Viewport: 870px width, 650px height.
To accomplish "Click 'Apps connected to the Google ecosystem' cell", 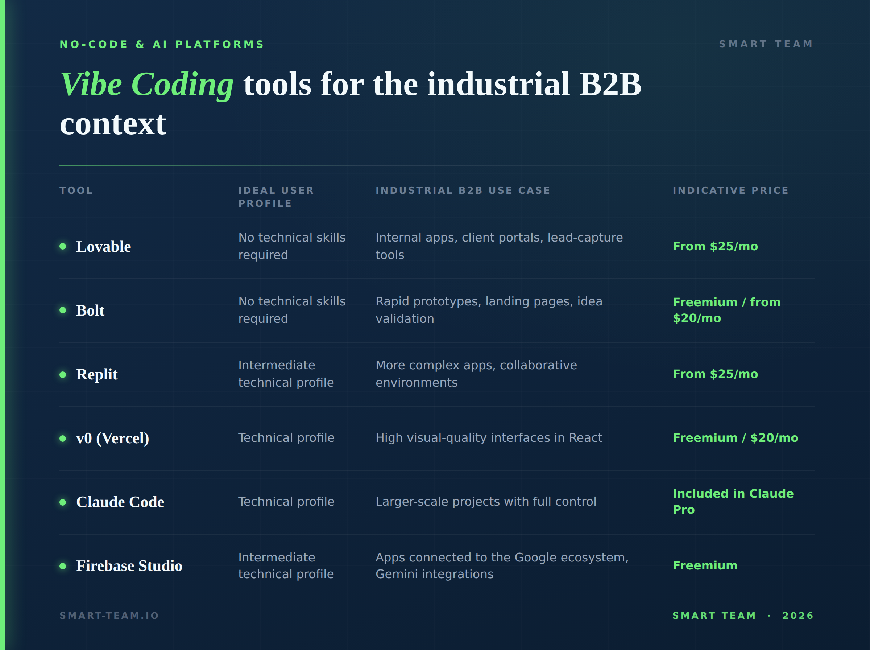I will (502, 565).
